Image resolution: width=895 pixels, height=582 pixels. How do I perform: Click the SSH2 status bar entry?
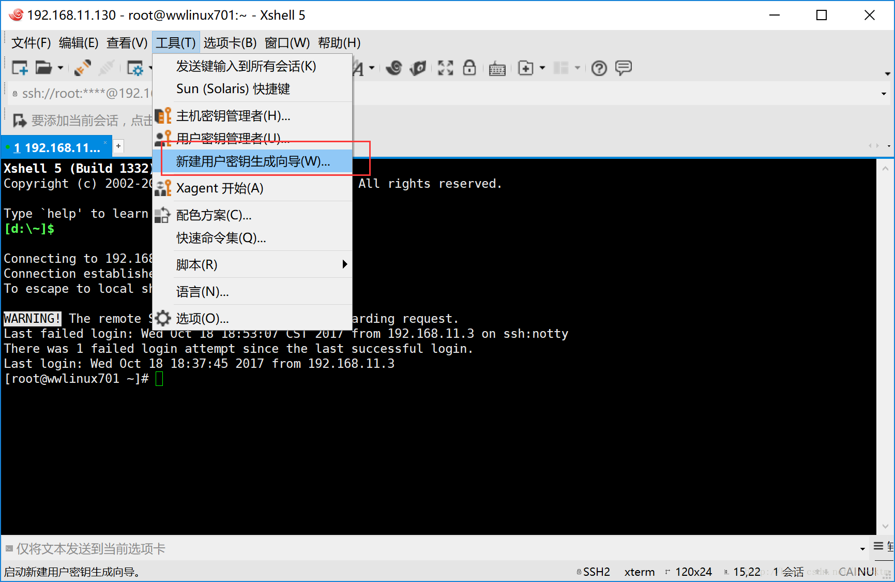coord(593,572)
